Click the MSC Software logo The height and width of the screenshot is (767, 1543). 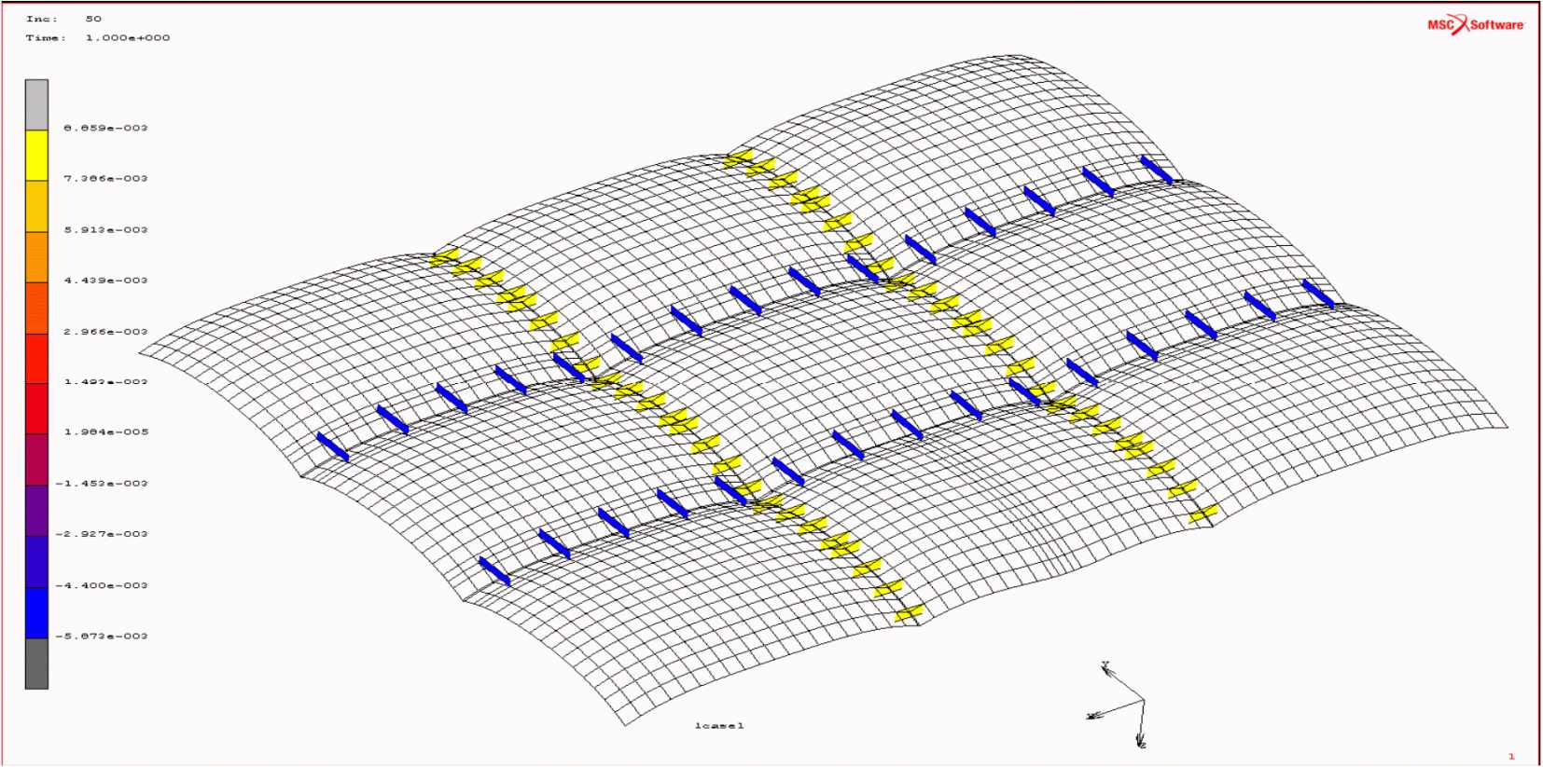(1475, 25)
